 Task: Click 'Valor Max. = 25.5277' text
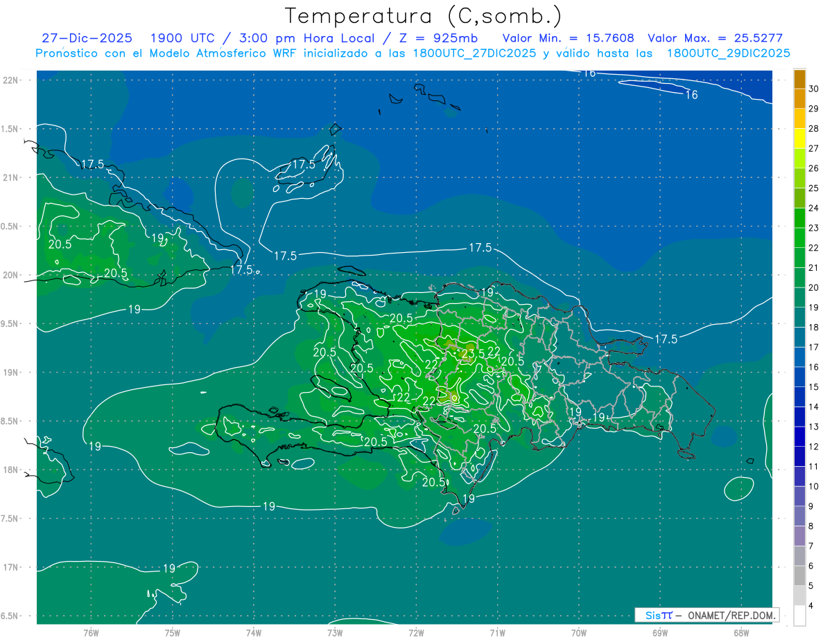[x=715, y=38]
